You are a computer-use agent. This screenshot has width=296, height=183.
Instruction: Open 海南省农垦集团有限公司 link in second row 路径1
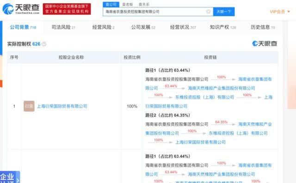255,165
